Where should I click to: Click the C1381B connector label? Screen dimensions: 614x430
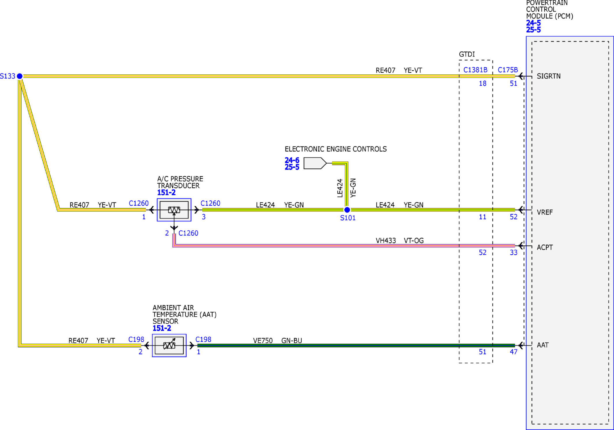[475, 70]
